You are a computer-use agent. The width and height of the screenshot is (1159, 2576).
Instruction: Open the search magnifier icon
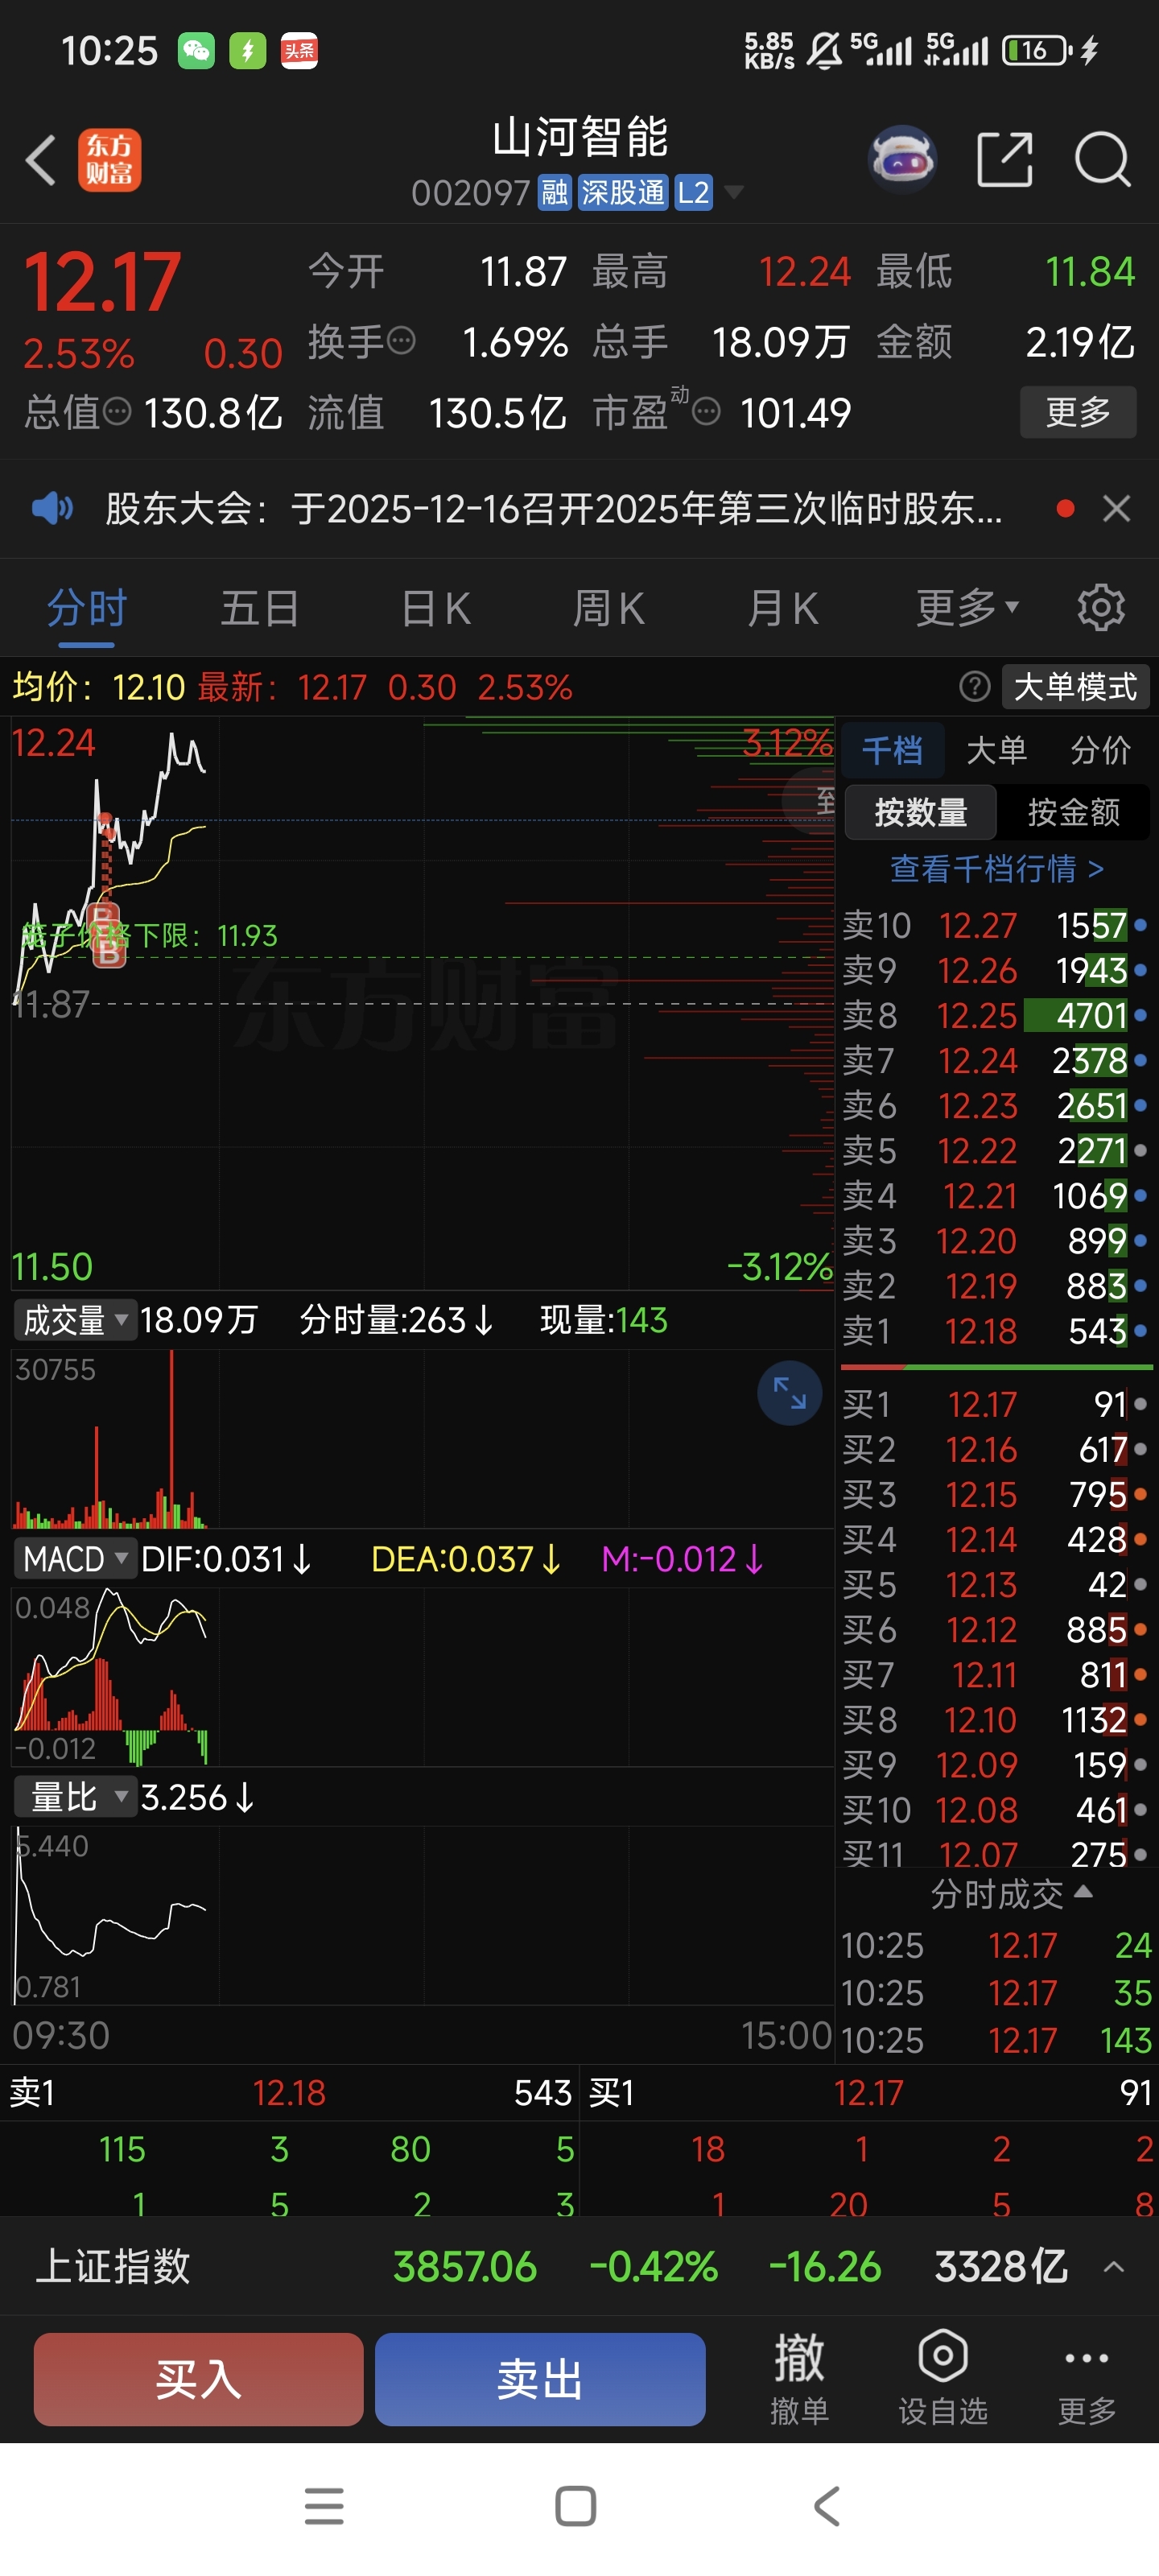(x=1102, y=159)
